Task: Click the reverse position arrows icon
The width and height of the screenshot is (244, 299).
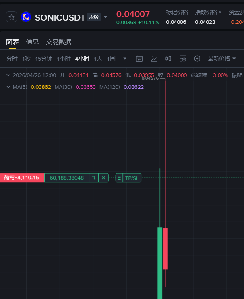Action: (94, 178)
